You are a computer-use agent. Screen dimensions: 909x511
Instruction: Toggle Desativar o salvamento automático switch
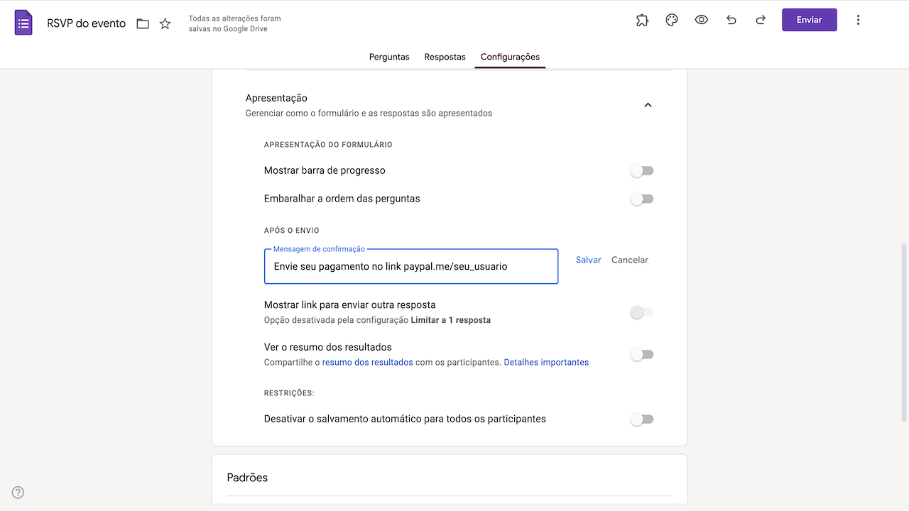pyautogui.click(x=641, y=419)
